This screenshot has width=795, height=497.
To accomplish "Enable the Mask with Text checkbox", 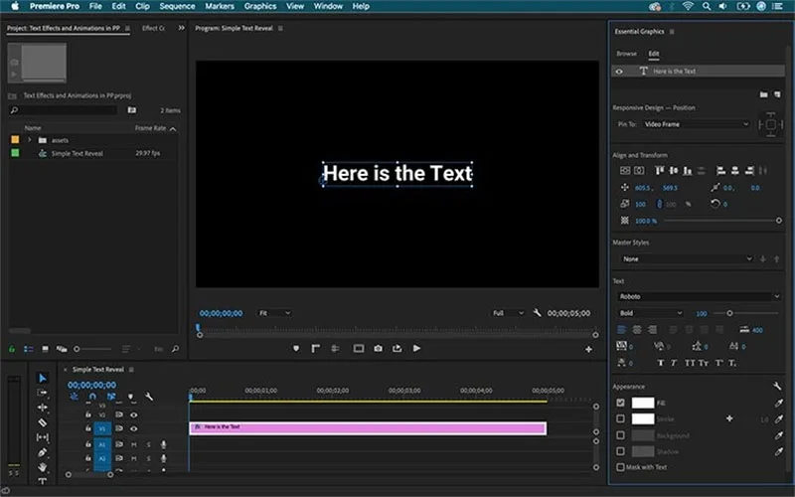I will (620, 467).
